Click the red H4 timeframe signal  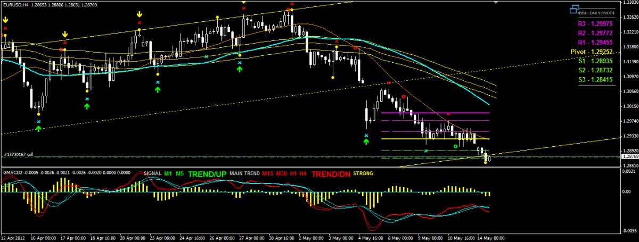coord(302,173)
